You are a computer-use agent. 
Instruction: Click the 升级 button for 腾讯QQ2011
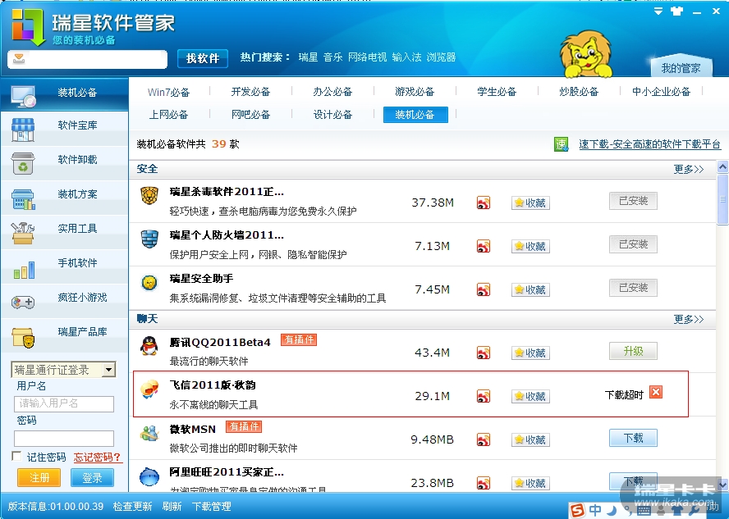pos(633,351)
